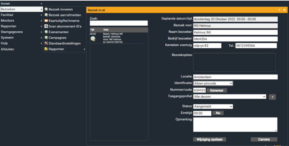This screenshot has width=289, height=146.
Task: Click the Kaartuitgifte/inname card icon
Action: 46,21
